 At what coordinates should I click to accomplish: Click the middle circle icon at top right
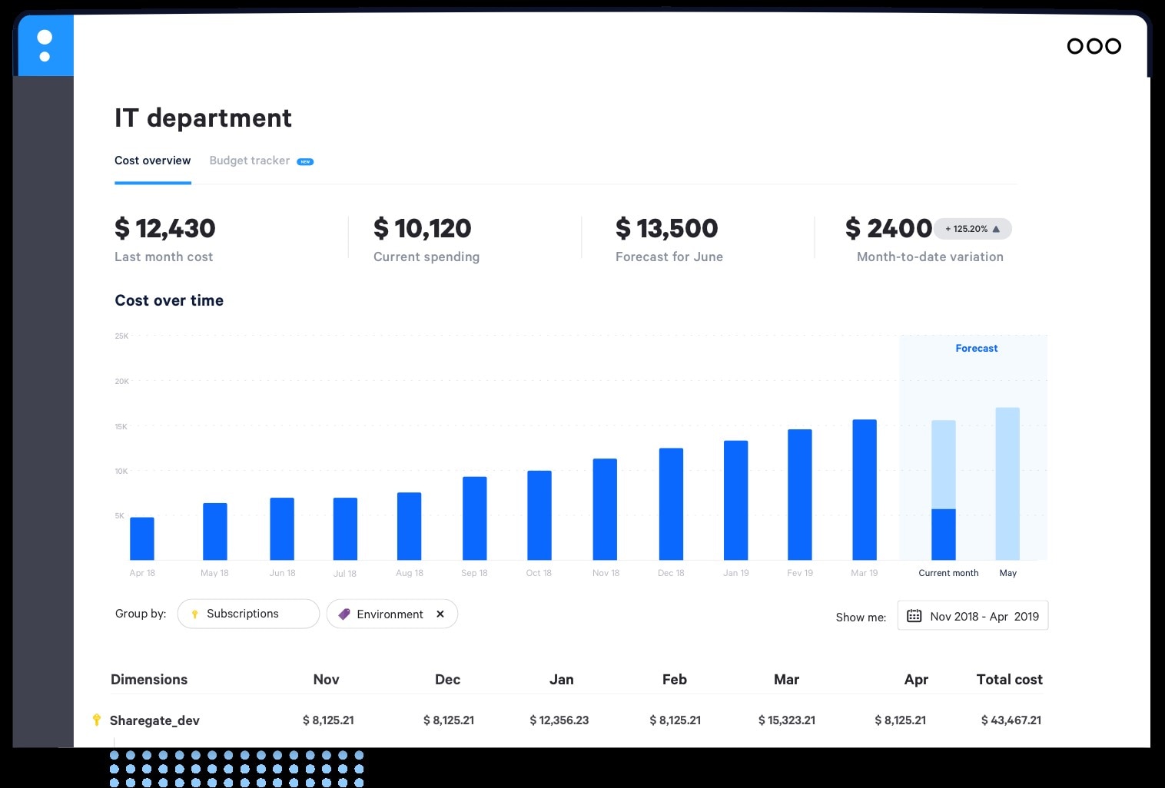(x=1094, y=46)
